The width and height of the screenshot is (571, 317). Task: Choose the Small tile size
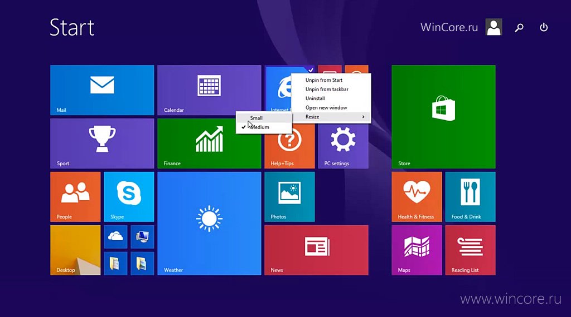pyautogui.click(x=264, y=118)
